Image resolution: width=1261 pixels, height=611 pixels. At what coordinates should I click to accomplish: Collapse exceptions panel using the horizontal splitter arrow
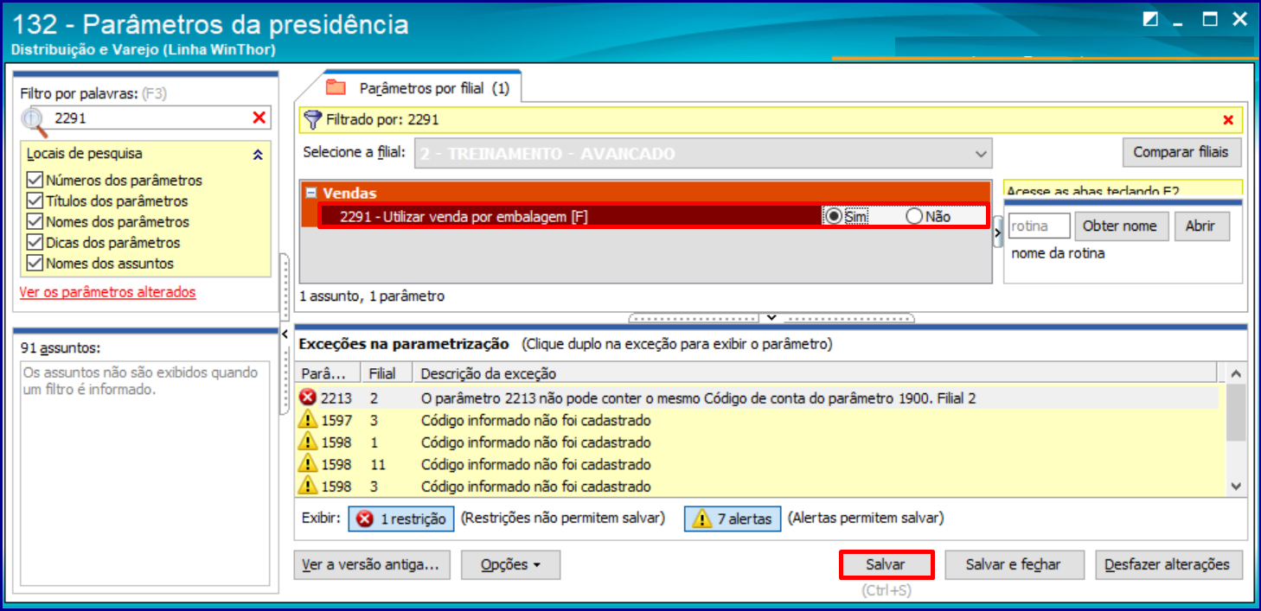(772, 317)
